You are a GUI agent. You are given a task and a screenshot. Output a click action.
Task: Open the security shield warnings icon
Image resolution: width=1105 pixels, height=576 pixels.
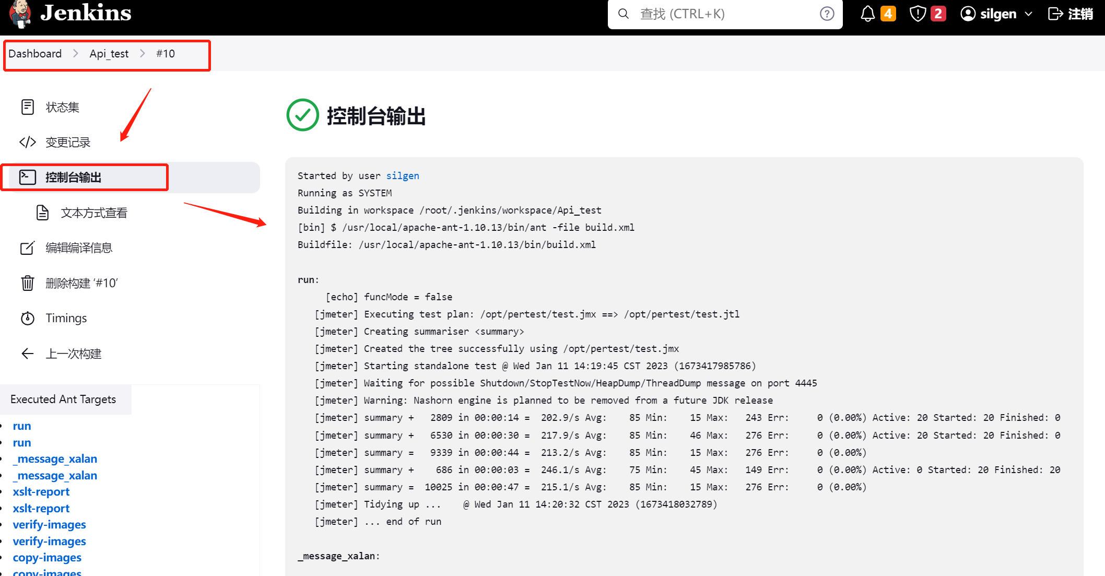pos(918,14)
